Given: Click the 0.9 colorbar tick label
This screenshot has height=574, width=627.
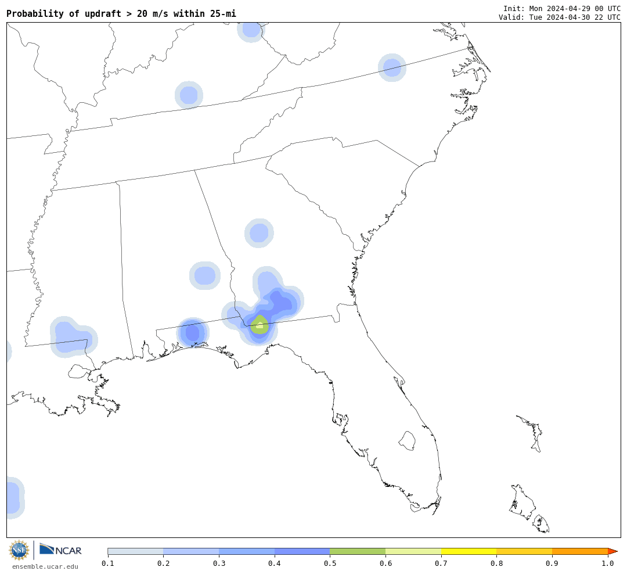Looking at the screenshot, I should [552, 564].
